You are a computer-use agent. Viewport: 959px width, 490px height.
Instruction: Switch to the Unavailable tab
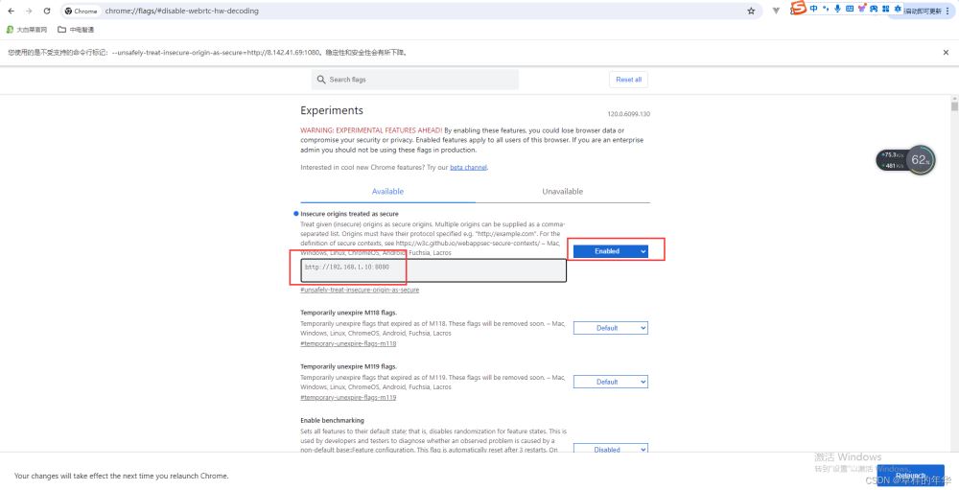point(563,192)
